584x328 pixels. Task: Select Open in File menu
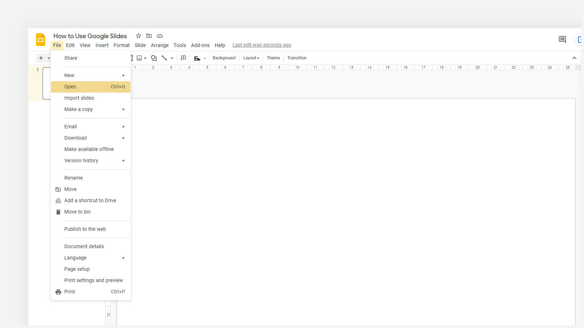click(90, 87)
